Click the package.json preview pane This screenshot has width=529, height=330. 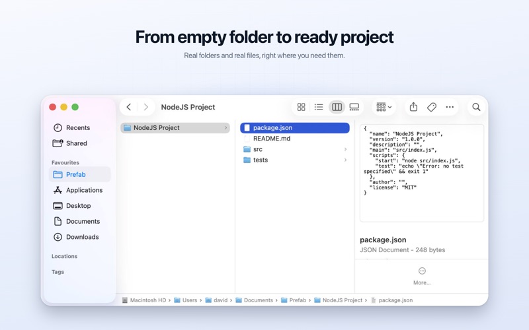[422, 173]
